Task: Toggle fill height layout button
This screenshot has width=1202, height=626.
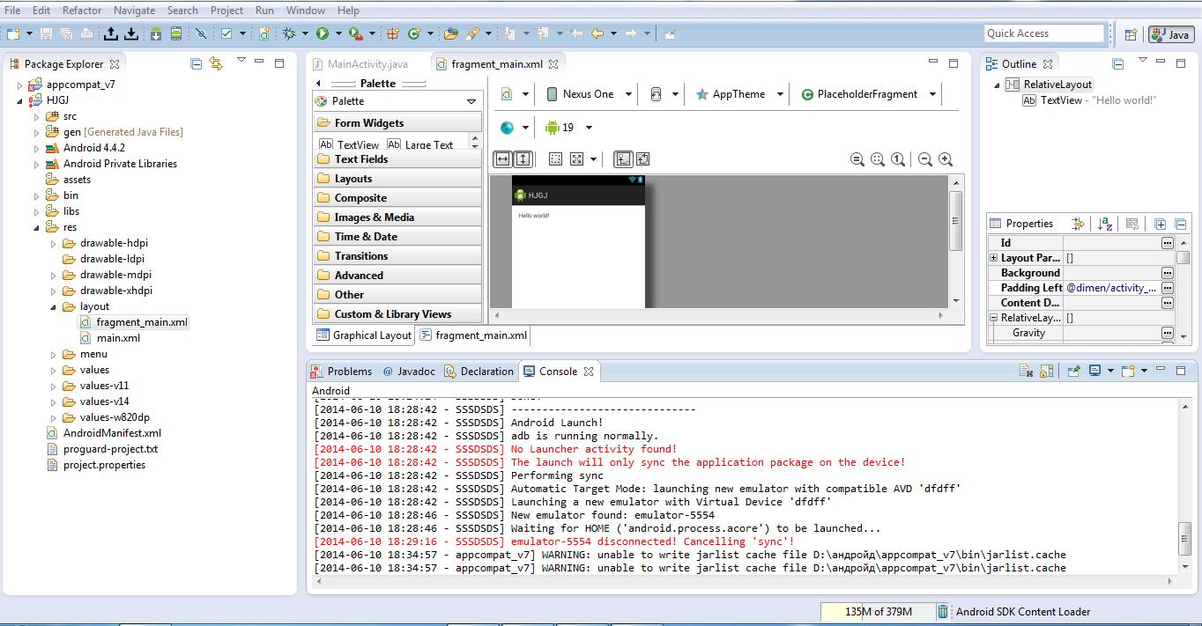Action: pyautogui.click(x=523, y=159)
